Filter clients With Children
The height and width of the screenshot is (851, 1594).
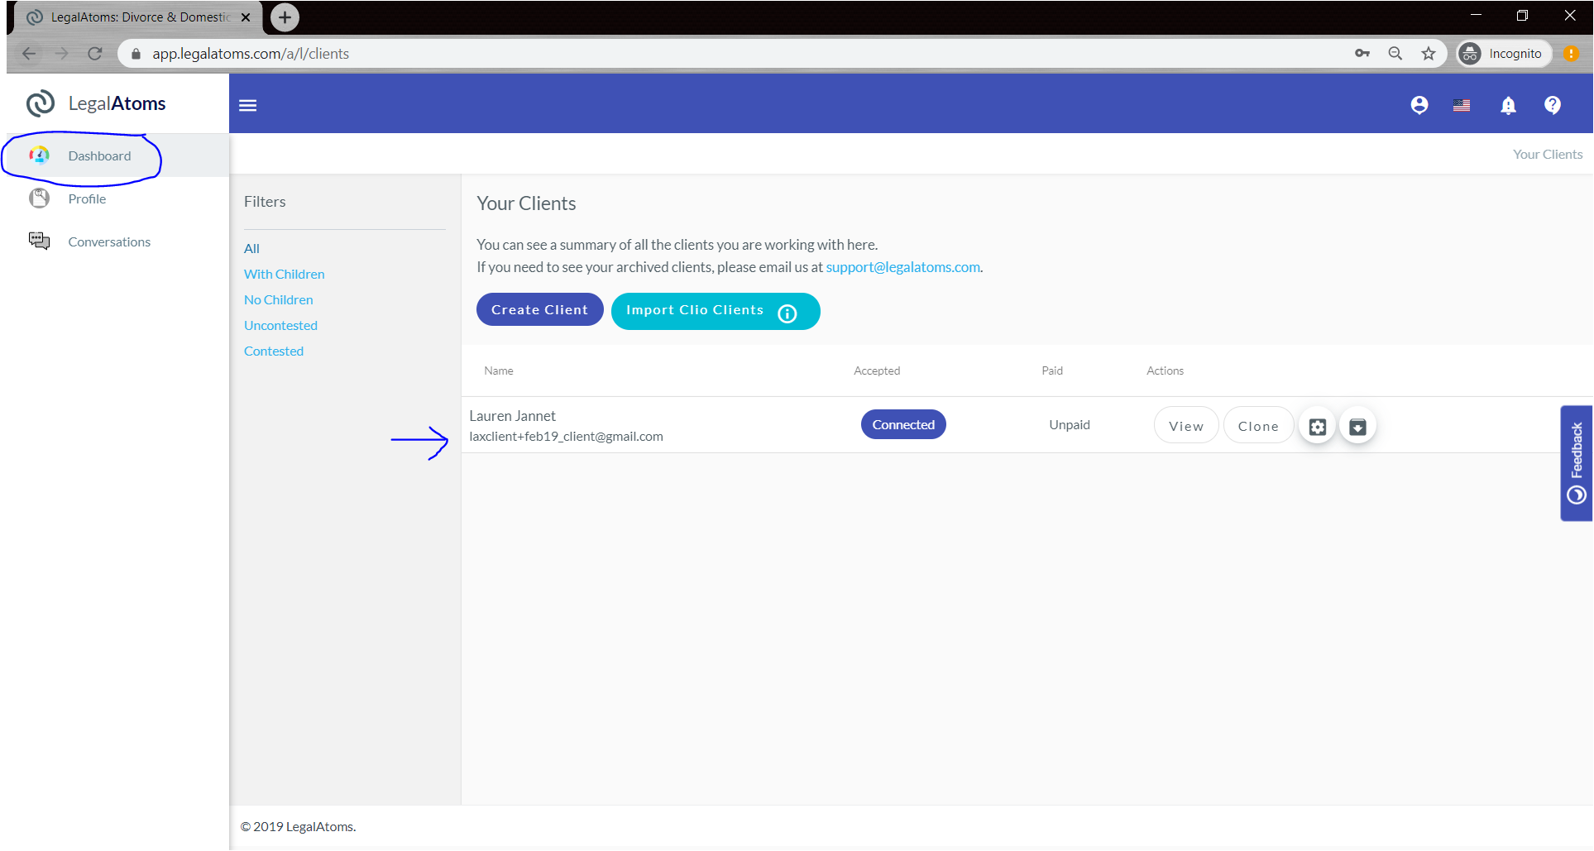284,274
